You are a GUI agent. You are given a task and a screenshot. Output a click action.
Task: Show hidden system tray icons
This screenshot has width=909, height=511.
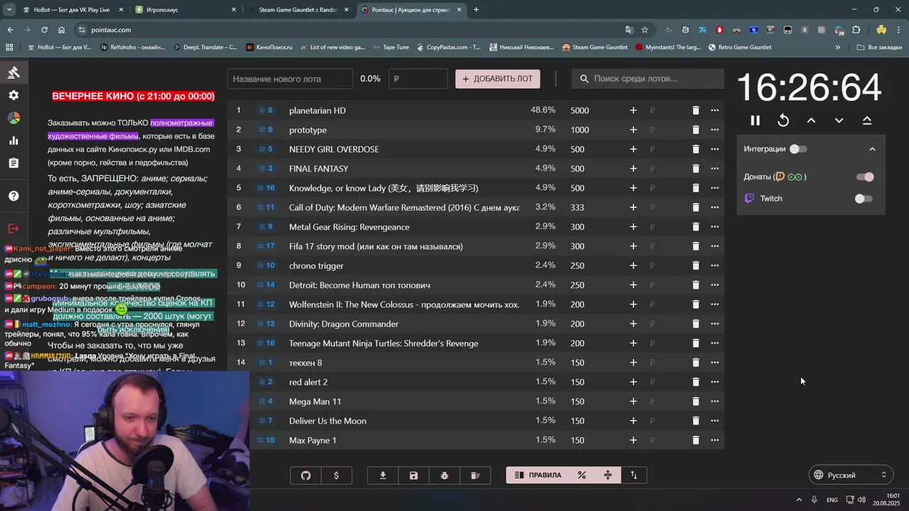[x=799, y=500]
